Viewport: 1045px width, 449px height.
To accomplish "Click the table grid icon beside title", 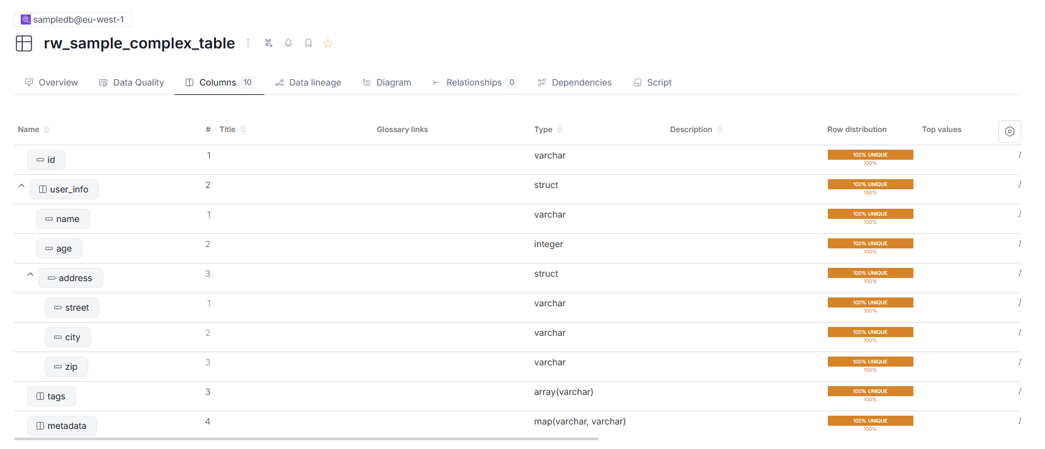I will pos(24,43).
